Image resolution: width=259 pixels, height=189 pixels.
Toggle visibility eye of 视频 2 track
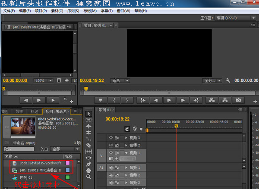[111, 145]
